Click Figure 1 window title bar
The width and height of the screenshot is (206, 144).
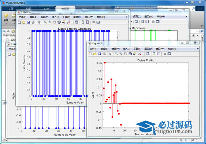point(63,11)
